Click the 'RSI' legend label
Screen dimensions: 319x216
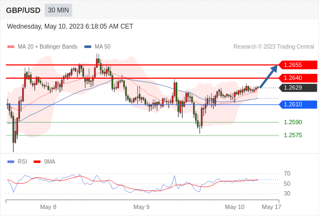[22, 162]
